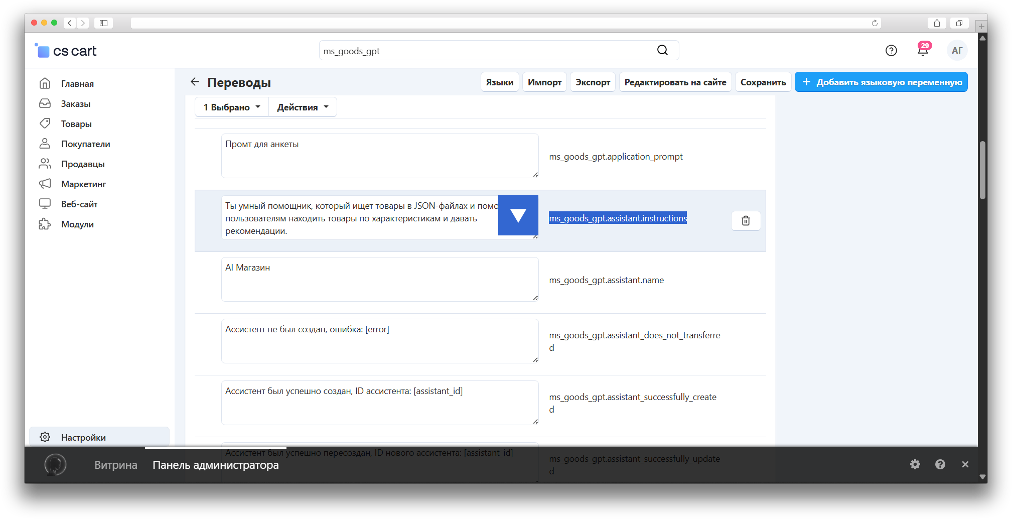
Task: Click the blue triangle overlay on instructions field
Action: 518,215
